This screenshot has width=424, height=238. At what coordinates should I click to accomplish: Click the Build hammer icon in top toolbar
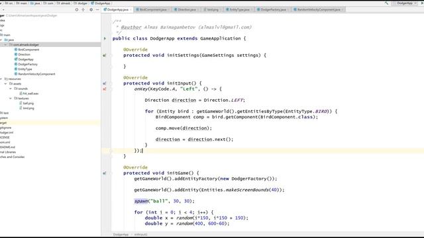pyautogui.click(x=386, y=3)
